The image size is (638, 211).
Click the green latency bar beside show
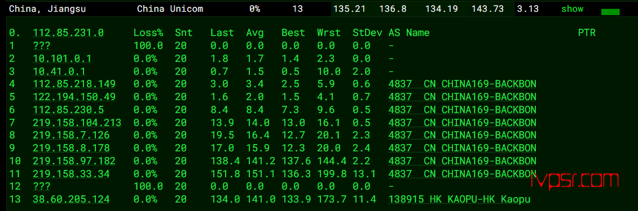[x=610, y=12]
